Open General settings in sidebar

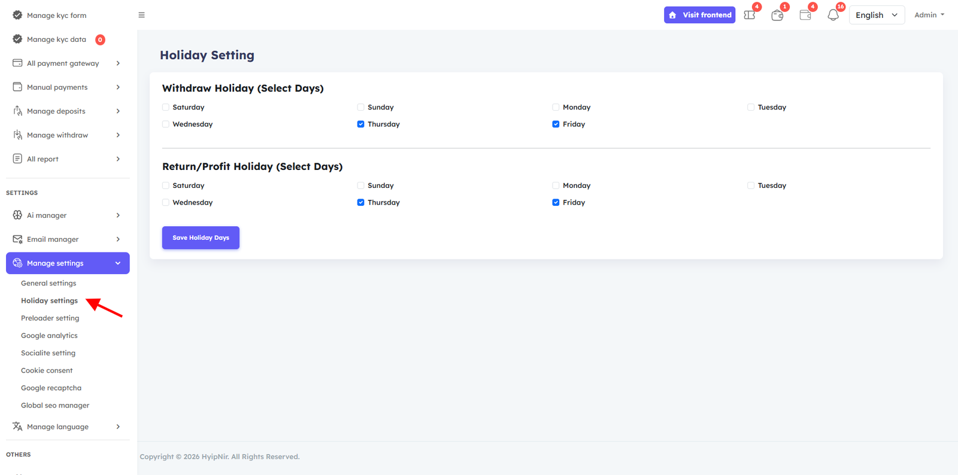click(x=48, y=284)
